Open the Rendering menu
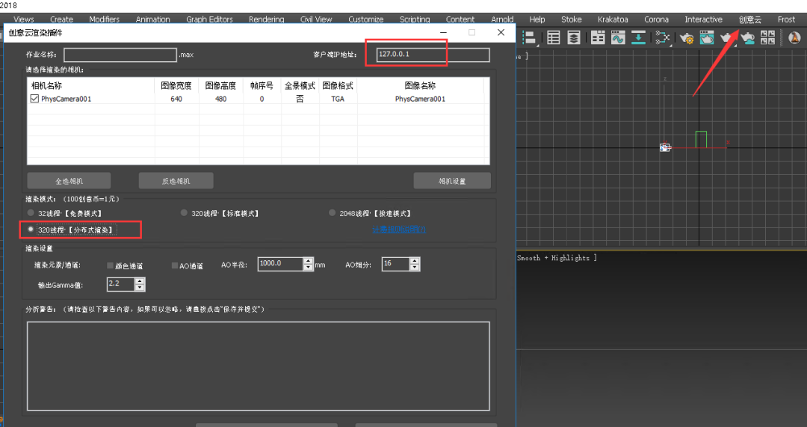The width and height of the screenshot is (807, 427). tap(266, 19)
